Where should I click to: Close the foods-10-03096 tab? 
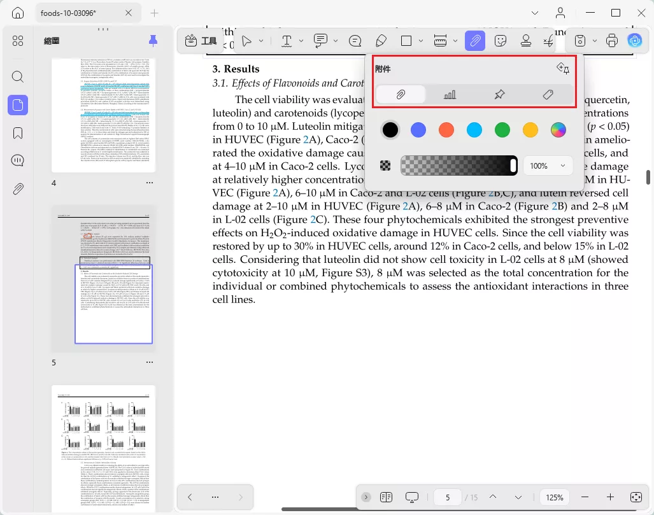129,13
